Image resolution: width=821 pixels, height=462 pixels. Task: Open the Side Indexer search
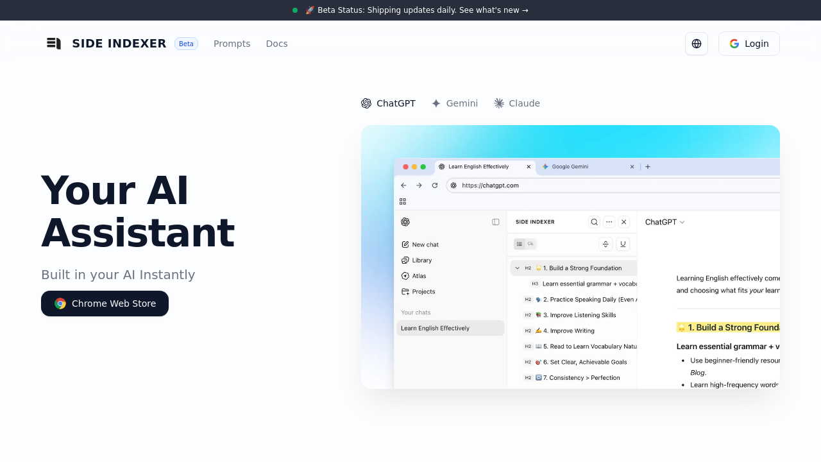[x=594, y=221]
